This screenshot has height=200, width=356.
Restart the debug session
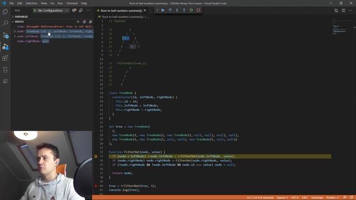191,10
